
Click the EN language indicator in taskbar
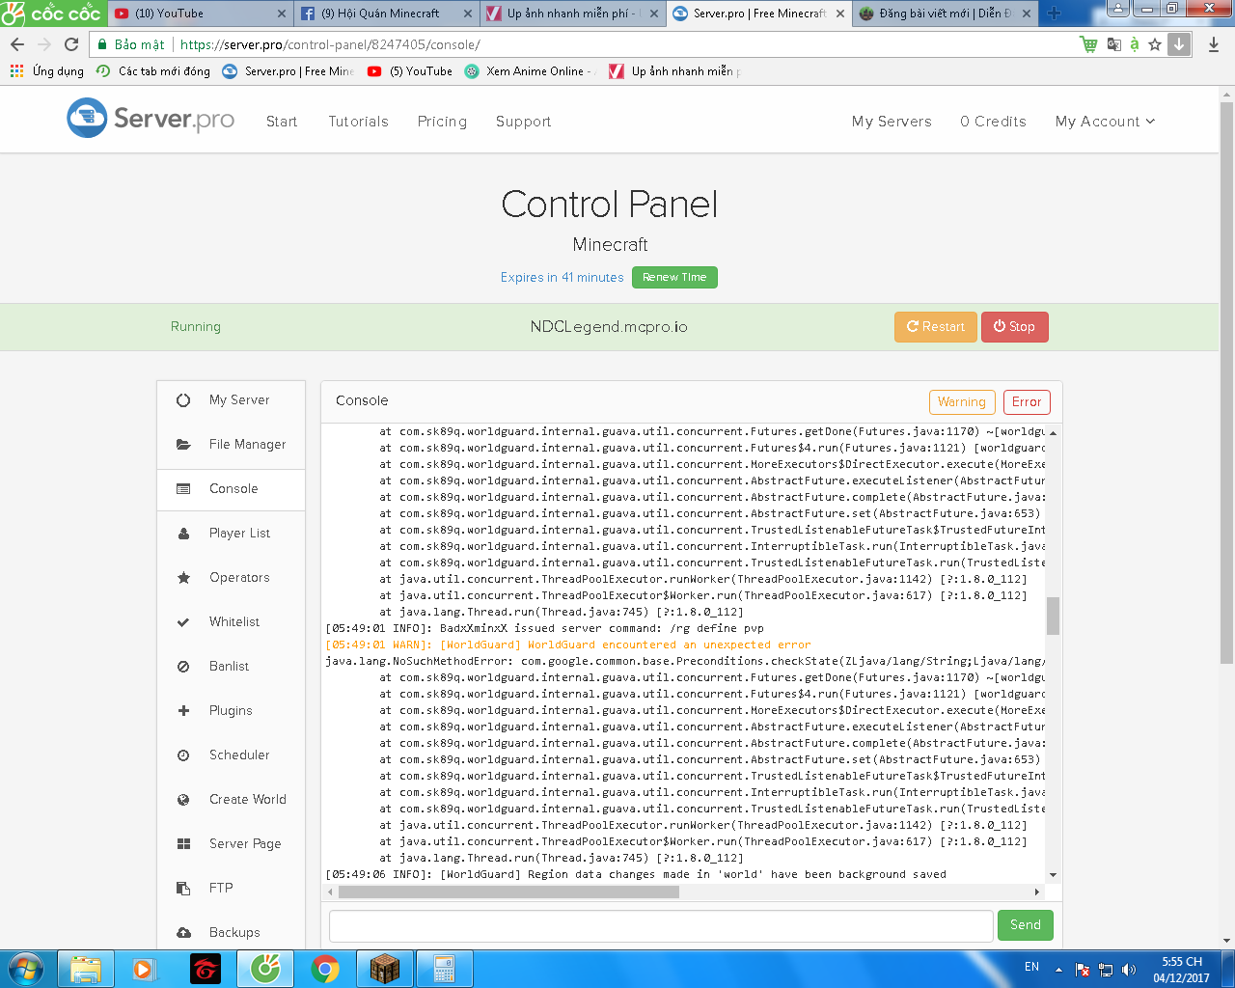[1031, 967]
